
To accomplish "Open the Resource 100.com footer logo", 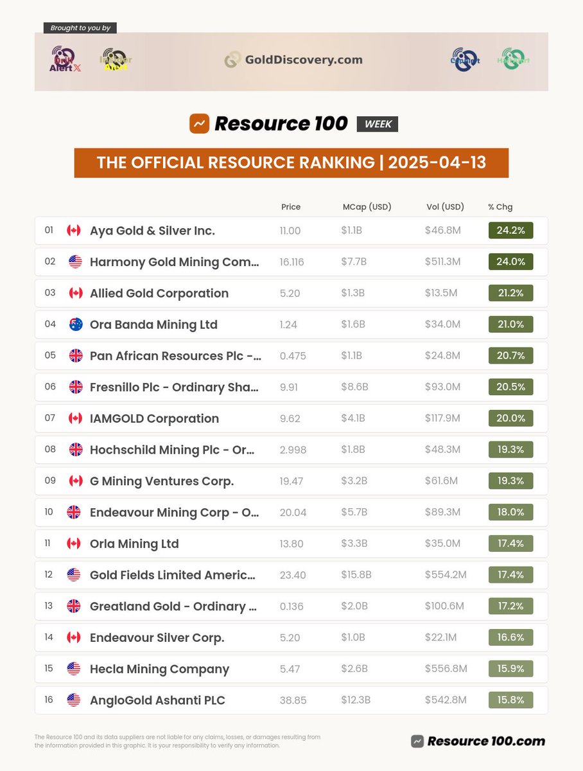I will click(x=478, y=741).
